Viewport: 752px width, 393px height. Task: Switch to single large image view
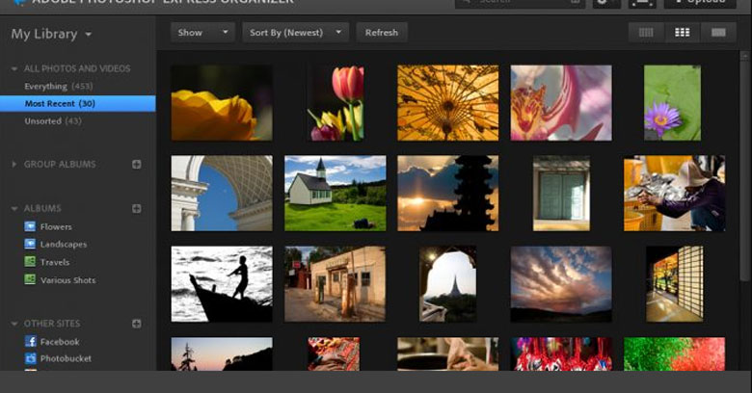718,33
